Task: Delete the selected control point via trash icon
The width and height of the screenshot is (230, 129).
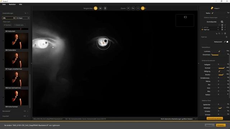Action: point(225,33)
